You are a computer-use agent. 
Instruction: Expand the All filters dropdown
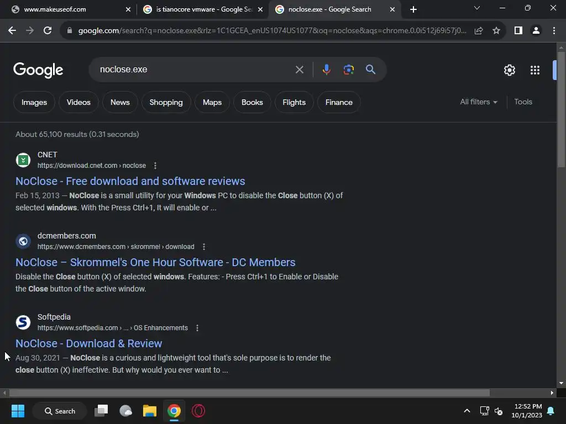tap(479, 102)
